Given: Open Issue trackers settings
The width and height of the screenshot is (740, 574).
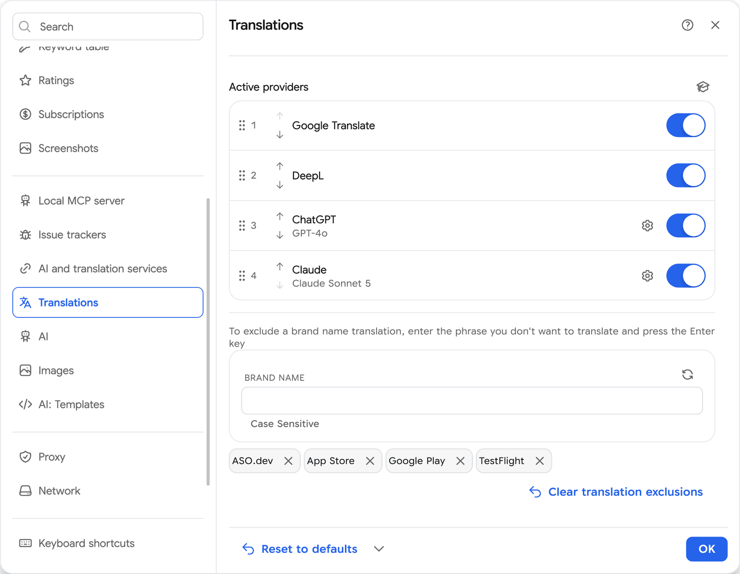Looking at the screenshot, I should point(108,235).
